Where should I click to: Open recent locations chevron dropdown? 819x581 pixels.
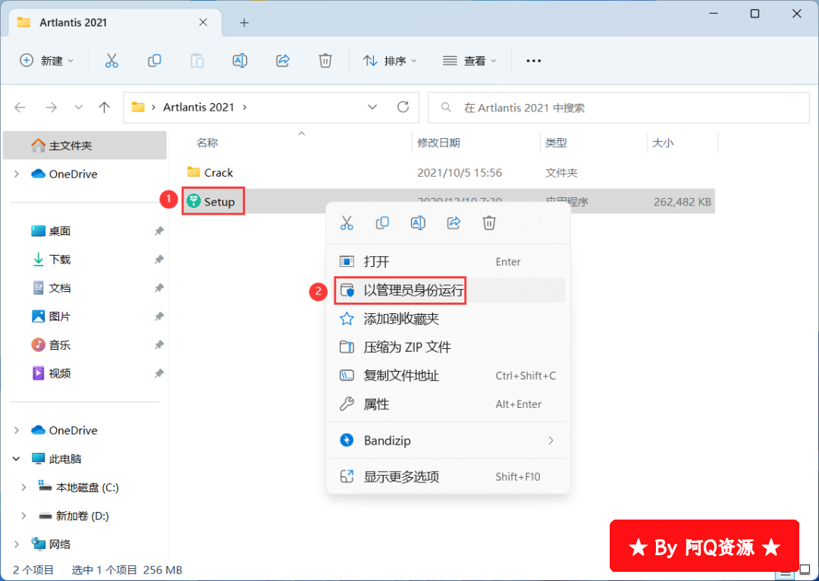pos(78,108)
